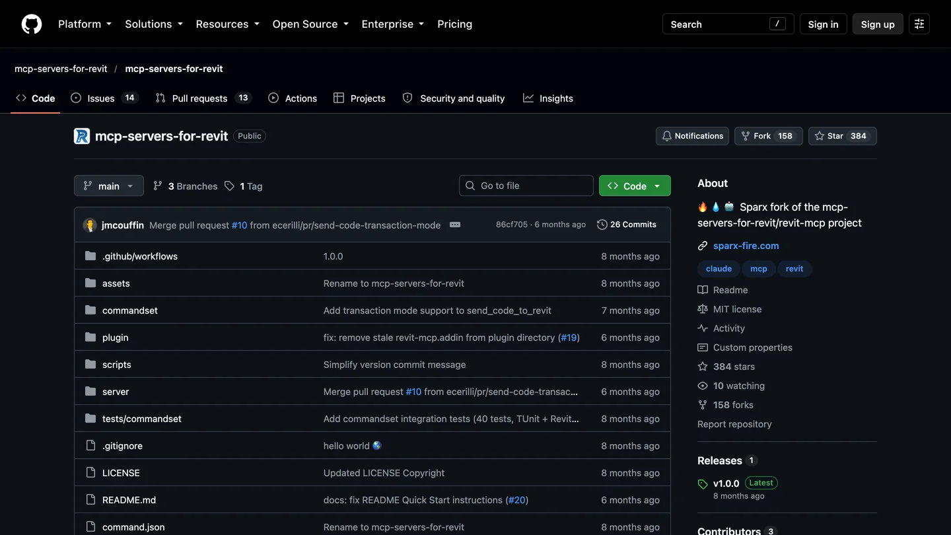This screenshot has height=535, width=951.
Task: Open the README.md file
Action: point(129,500)
